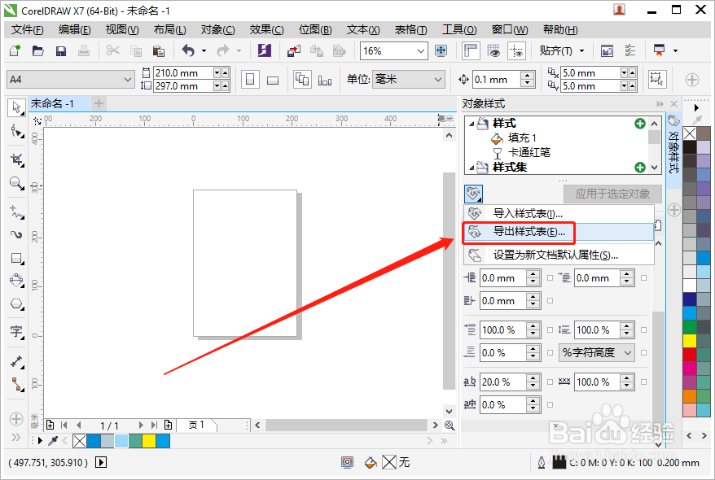Select the Polygon tool
Viewport: 715px width, 480px height.
(16, 303)
